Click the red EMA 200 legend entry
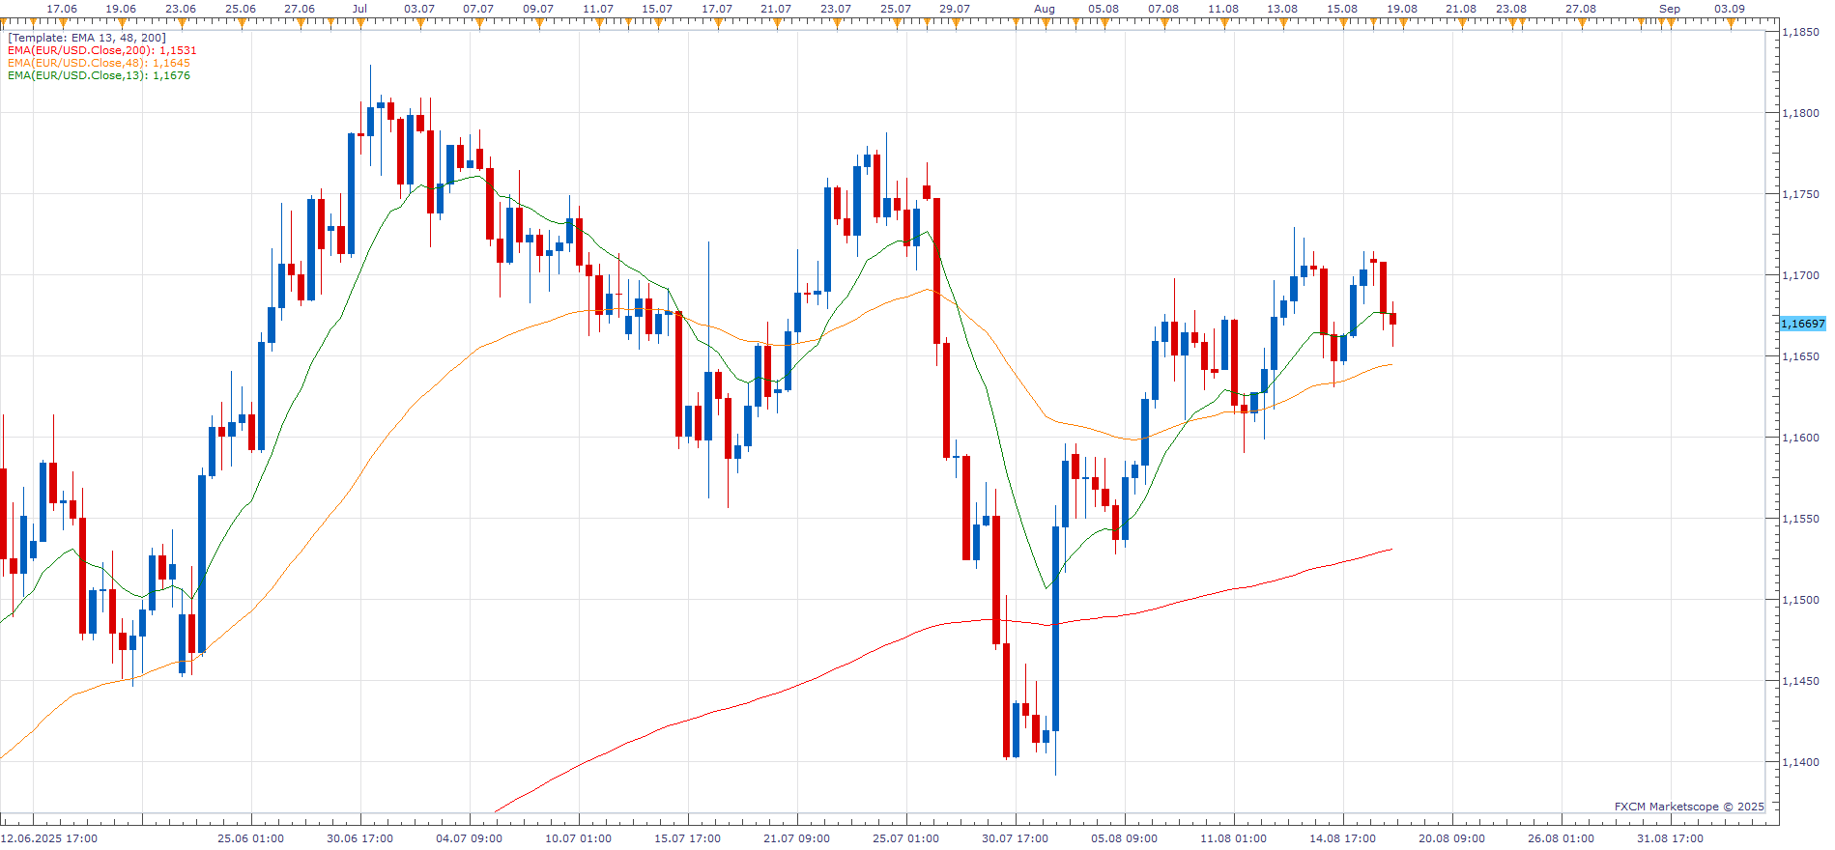The width and height of the screenshot is (1835, 850). point(102,50)
